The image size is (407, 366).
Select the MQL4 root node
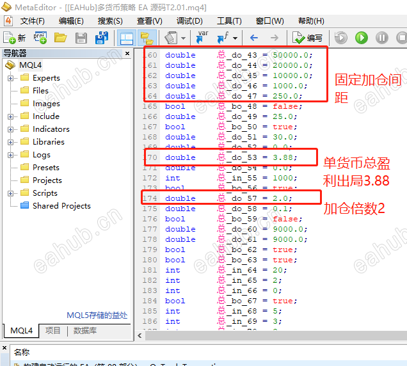pyautogui.click(x=30, y=65)
